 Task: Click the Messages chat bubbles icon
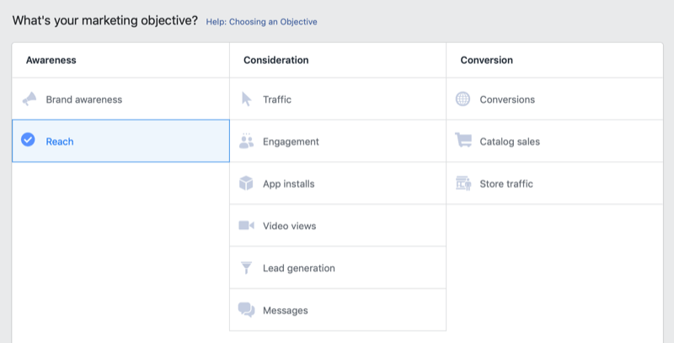[x=246, y=310]
